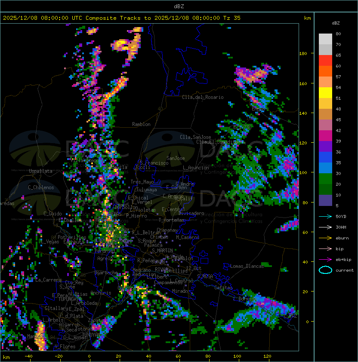
Task: Pick the light gray top swatch in dBZ scale
Action: click(325, 39)
